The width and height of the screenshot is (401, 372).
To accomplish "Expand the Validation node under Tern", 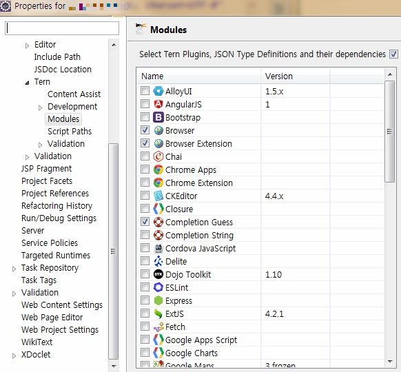I will [x=40, y=145].
